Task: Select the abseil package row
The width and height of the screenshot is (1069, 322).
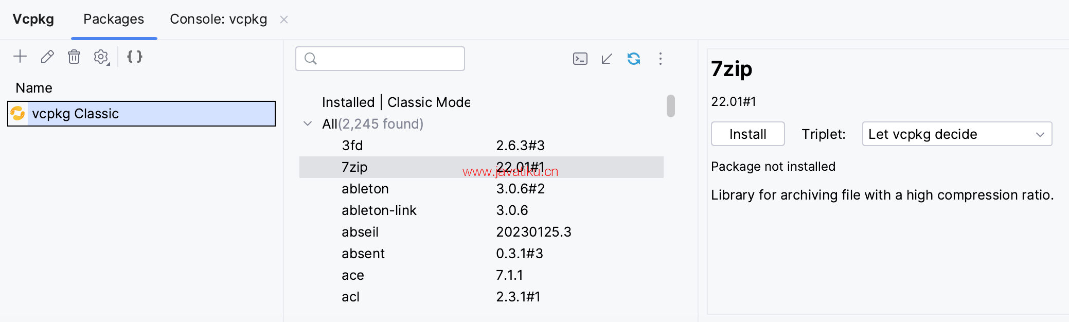Action: [482, 232]
